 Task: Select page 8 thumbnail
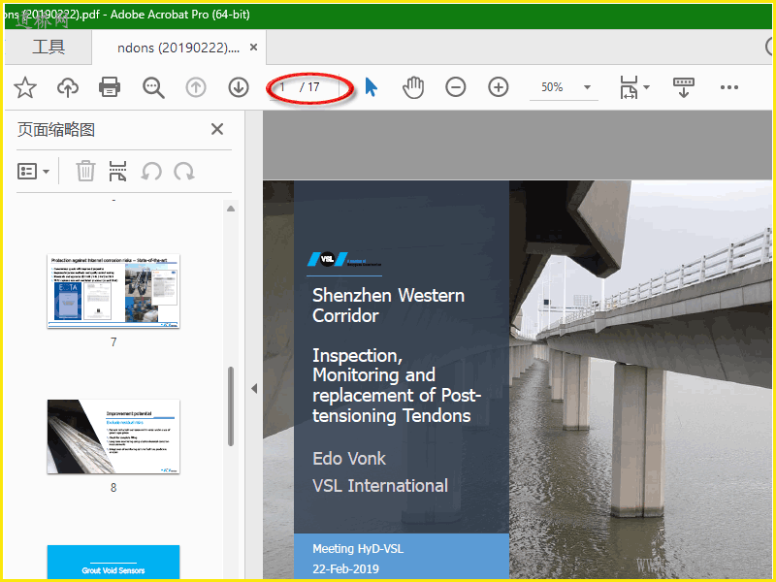pyautogui.click(x=113, y=436)
